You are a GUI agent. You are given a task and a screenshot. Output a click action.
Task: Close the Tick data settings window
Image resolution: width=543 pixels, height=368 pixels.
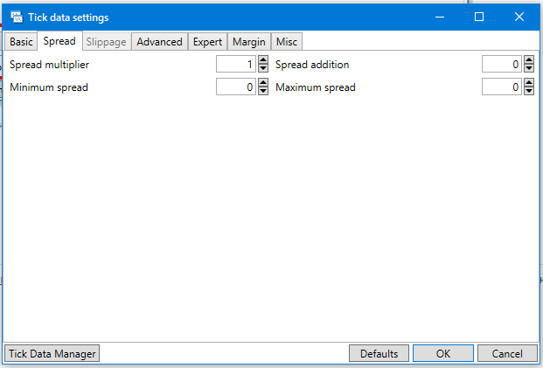519,17
